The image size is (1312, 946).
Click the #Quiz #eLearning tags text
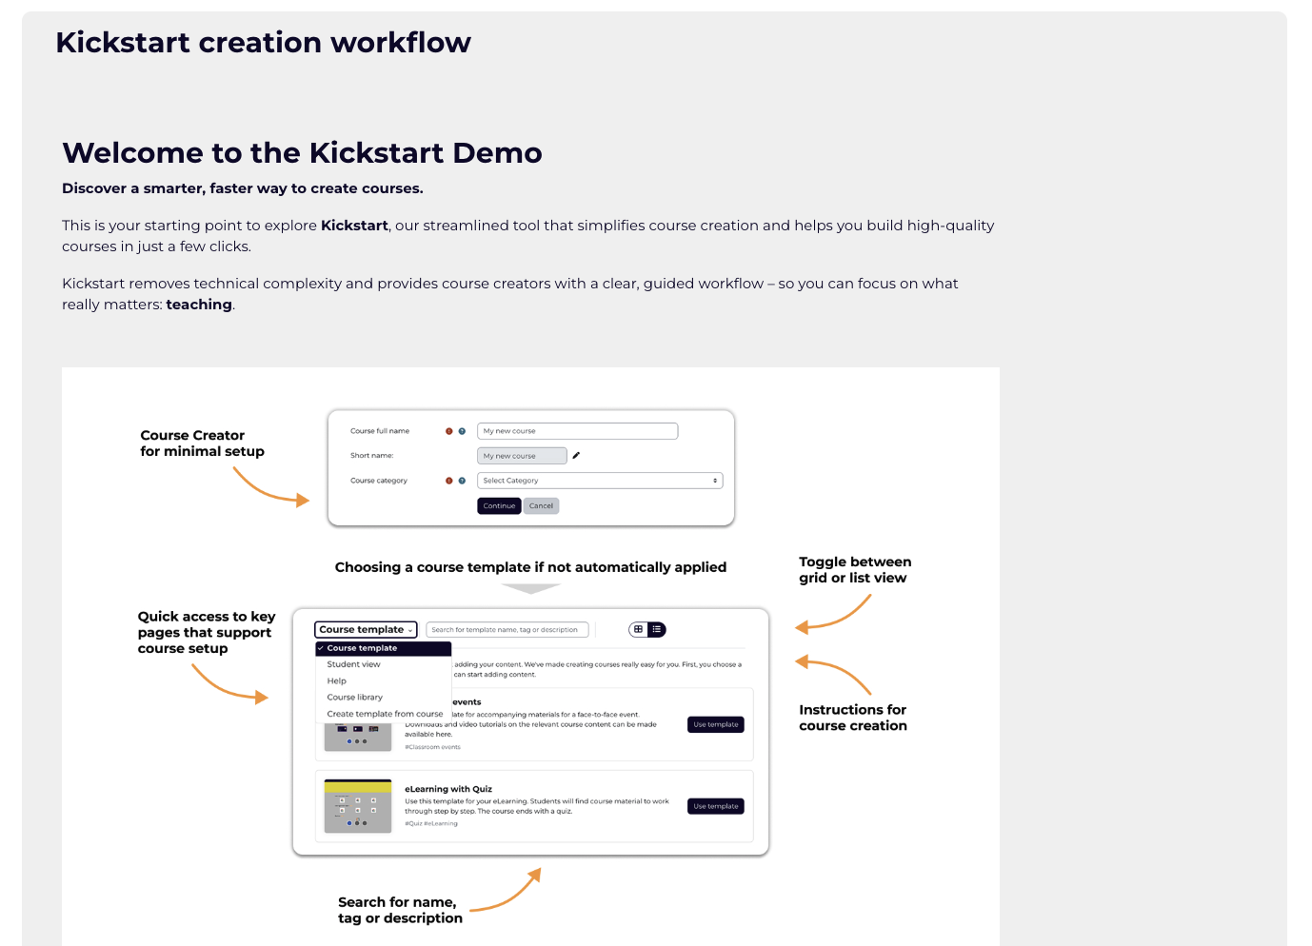tap(431, 823)
